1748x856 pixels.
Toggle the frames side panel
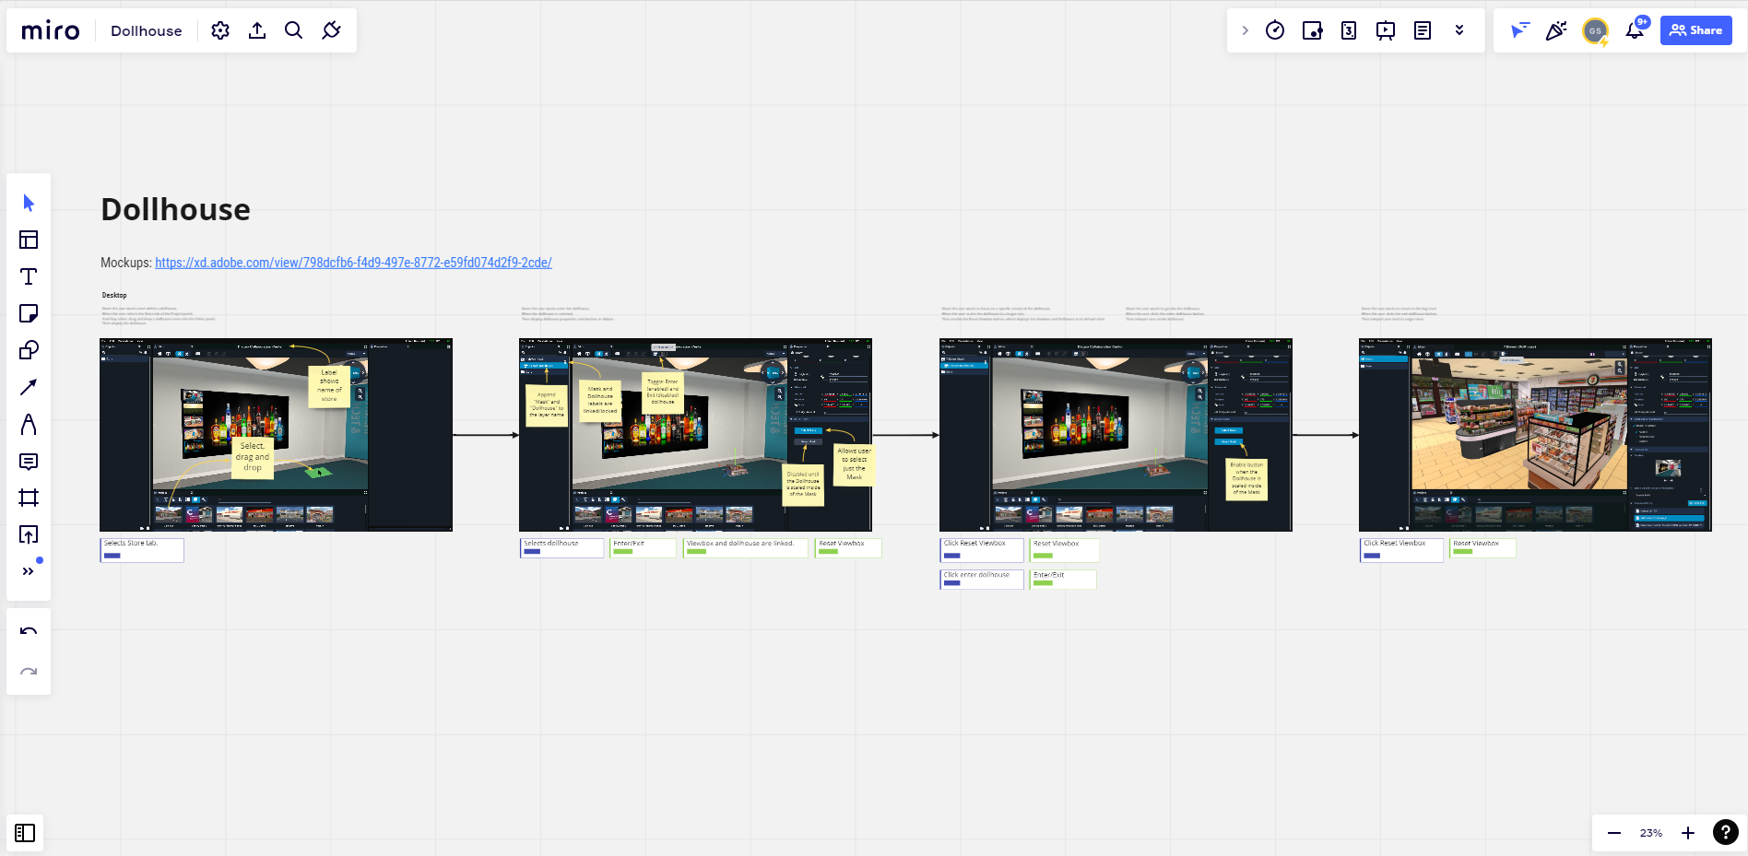tap(25, 833)
